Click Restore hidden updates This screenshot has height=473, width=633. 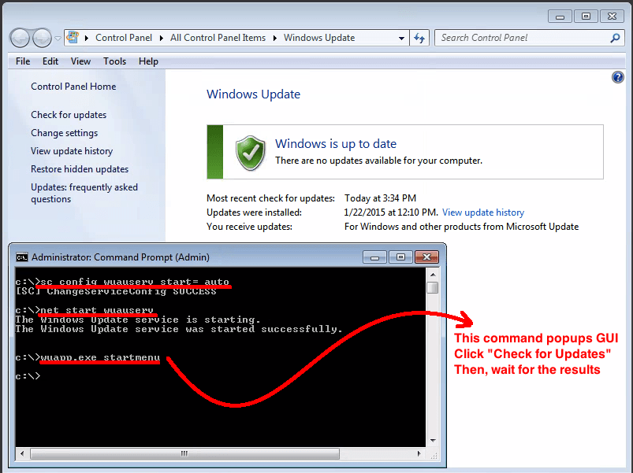[79, 168]
